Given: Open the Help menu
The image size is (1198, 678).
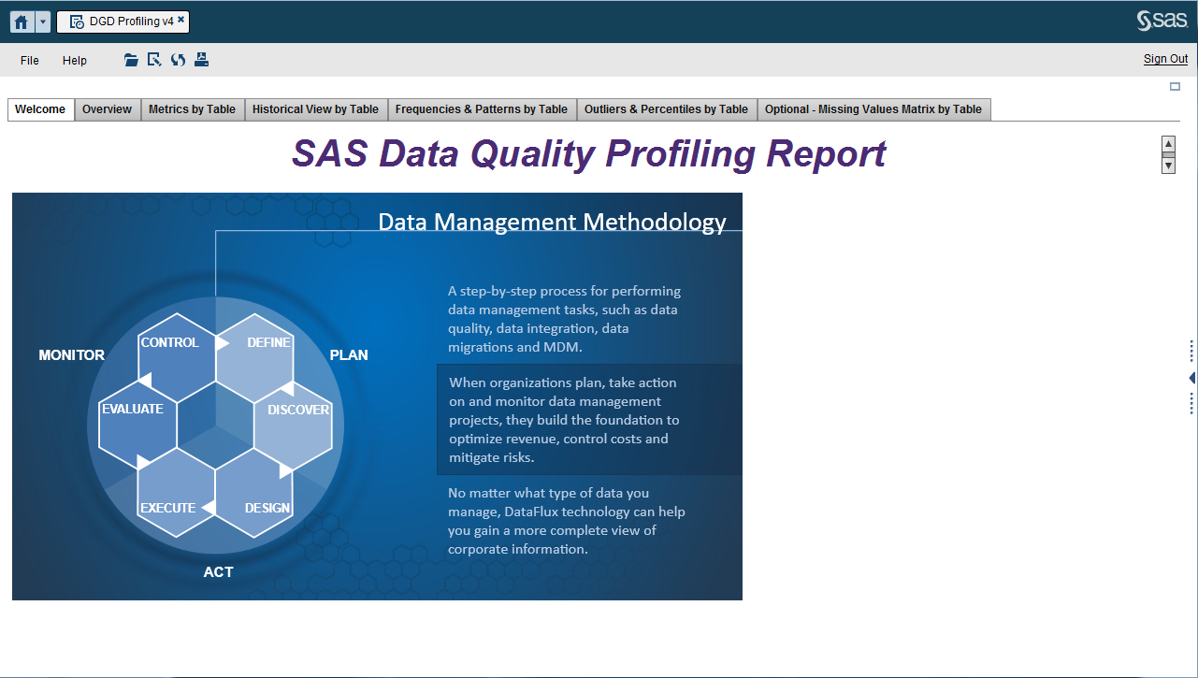Looking at the screenshot, I should coord(74,60).
